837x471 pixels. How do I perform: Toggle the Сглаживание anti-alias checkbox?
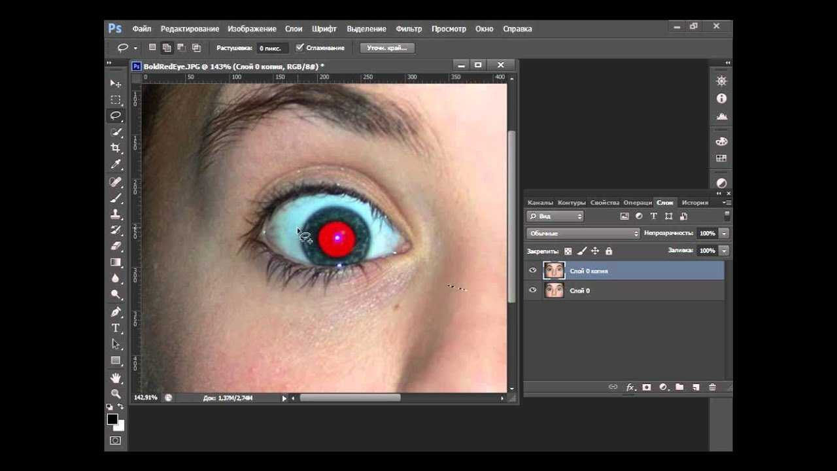coord(299,48)
